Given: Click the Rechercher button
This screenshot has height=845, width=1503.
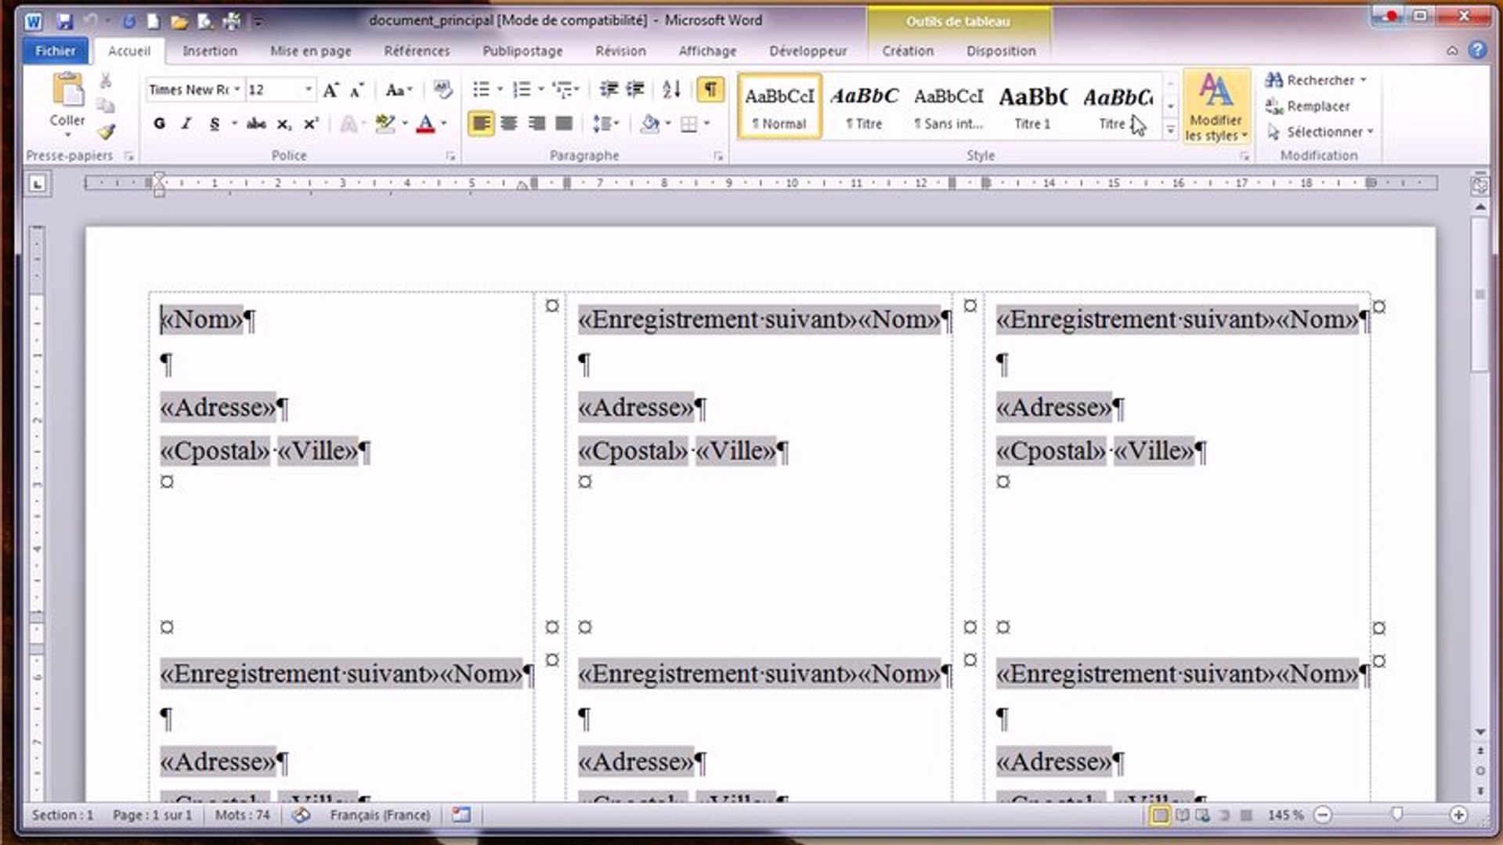Looking at the screenshot, I should click(x=1316, y=81).
